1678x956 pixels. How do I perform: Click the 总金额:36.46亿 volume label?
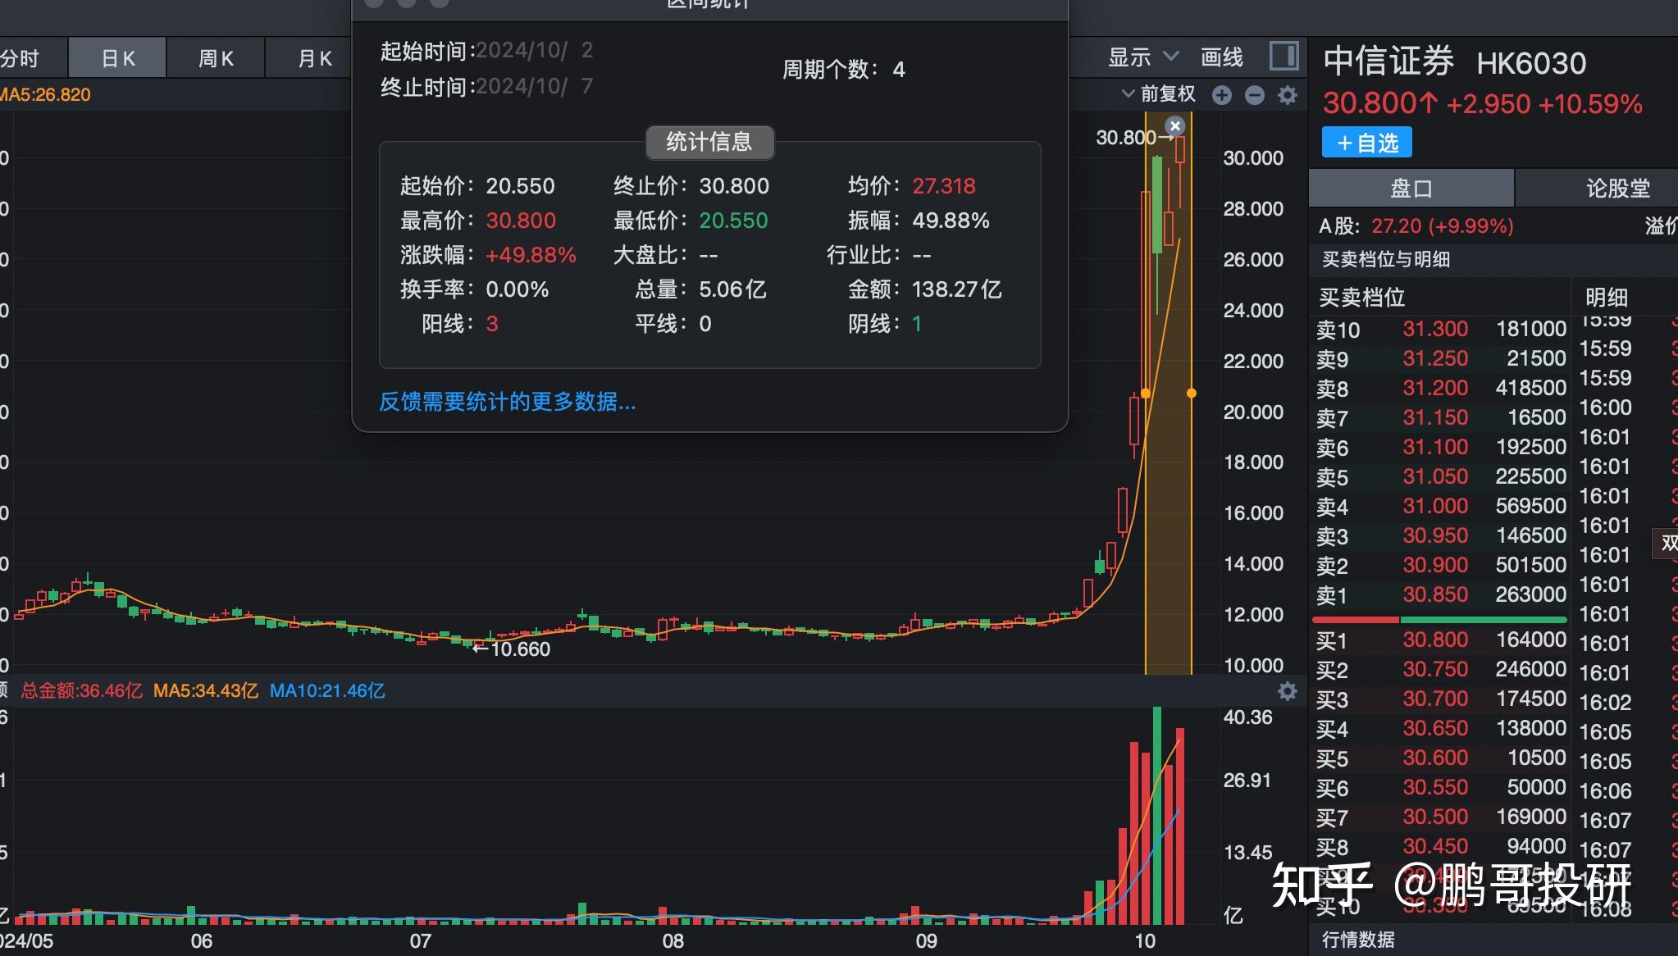(81, 691)
